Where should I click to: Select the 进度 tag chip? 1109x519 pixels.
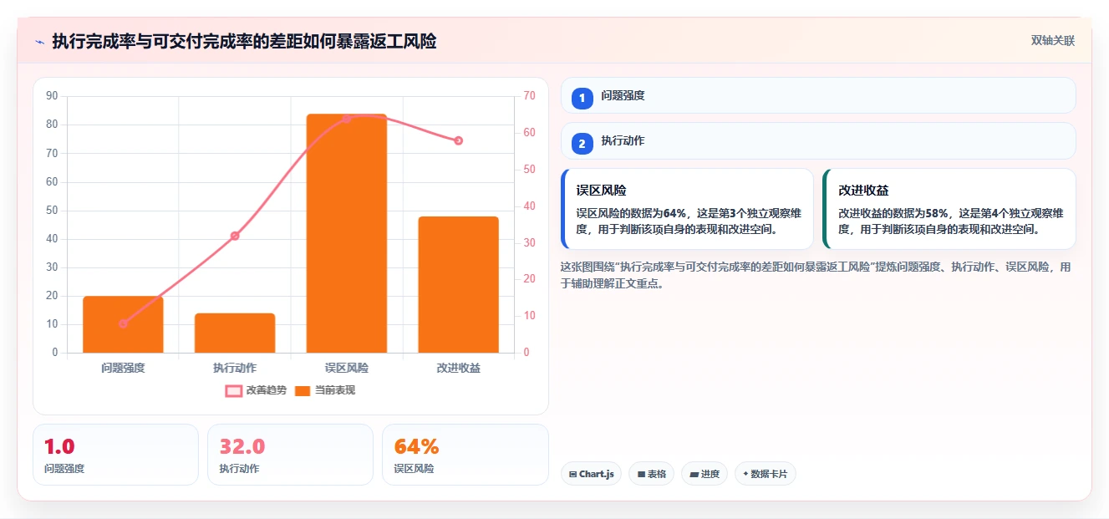pos(705,474)
